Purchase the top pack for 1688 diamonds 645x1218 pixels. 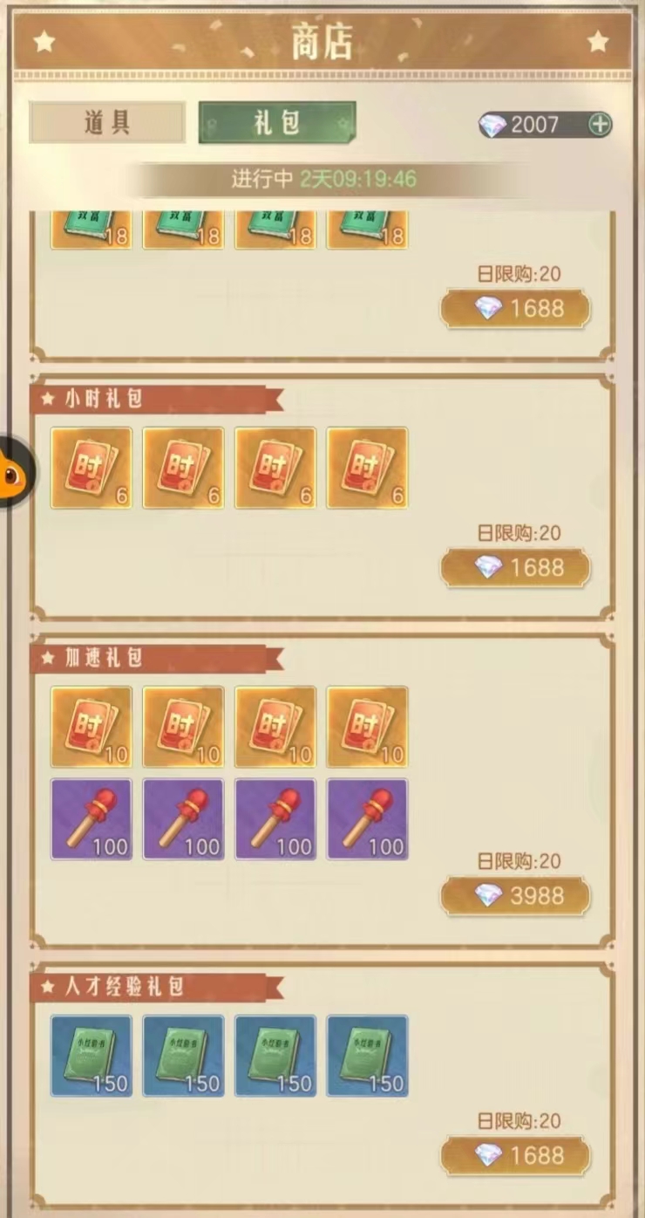pyautogui.click(x=515, y=309)
